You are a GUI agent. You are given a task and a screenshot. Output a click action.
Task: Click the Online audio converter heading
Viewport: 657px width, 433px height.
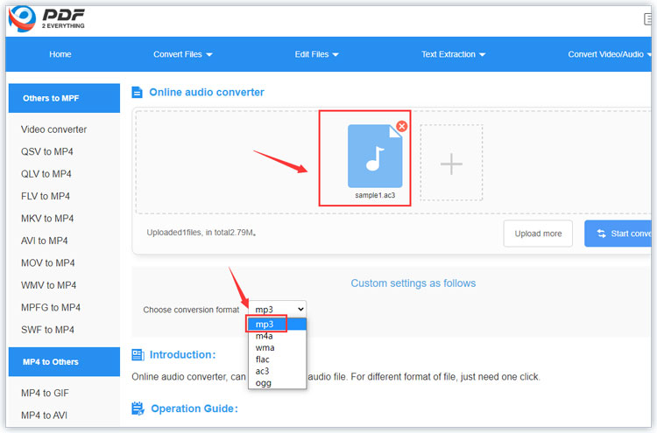pos(207,92)
